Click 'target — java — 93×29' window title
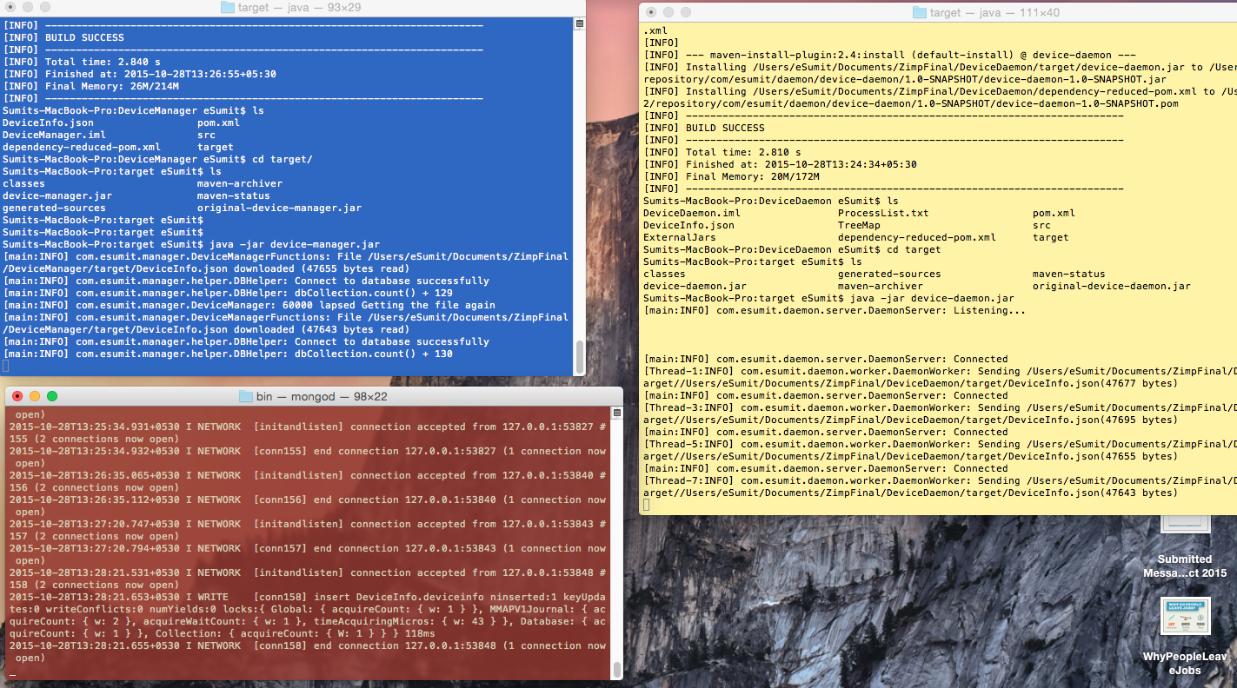Viewport: 1237px width, 688px height. (x=300, y=7)
